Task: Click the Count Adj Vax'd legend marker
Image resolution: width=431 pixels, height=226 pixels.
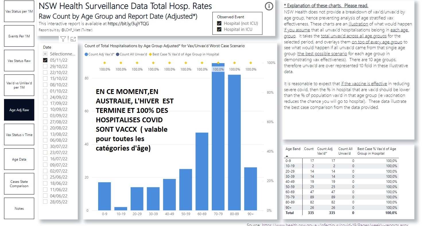Action: coord(86,54)
